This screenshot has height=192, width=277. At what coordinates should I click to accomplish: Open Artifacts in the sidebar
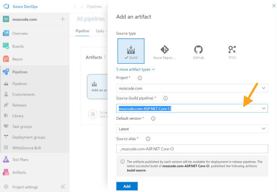click(19, 173)
